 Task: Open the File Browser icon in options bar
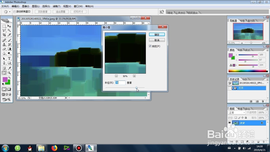(161, 12)
